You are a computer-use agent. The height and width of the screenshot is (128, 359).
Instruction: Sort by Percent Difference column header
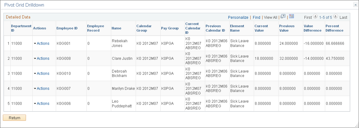click(335, 28)
